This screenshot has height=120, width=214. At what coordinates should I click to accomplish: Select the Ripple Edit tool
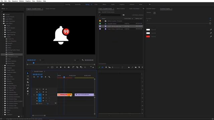[x=28, y=79]
